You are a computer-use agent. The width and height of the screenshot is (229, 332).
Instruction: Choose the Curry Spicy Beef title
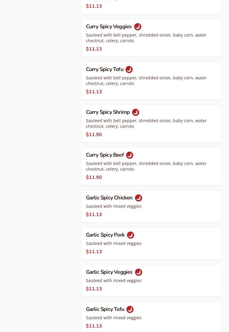(x=105, y=155)
